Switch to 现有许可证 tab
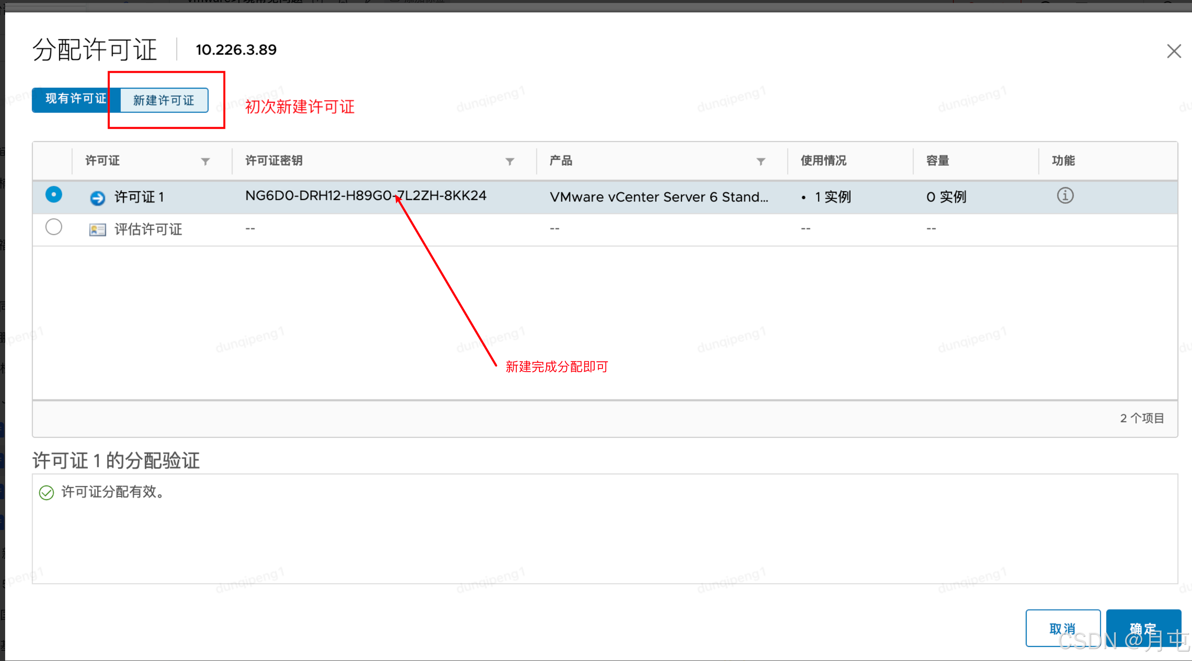Viewport: 1192px width, 661px height. click(x=75, y=99)
